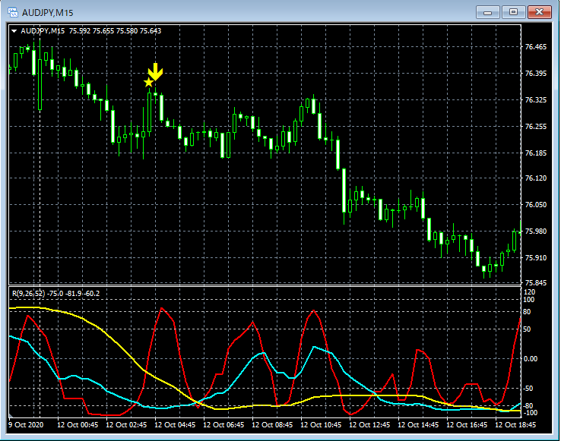
Task: Click the 76.255 price axis label
Action: (536, 126)
